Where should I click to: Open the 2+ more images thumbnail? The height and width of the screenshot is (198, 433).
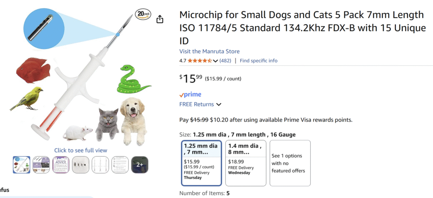tap(140, 164)
